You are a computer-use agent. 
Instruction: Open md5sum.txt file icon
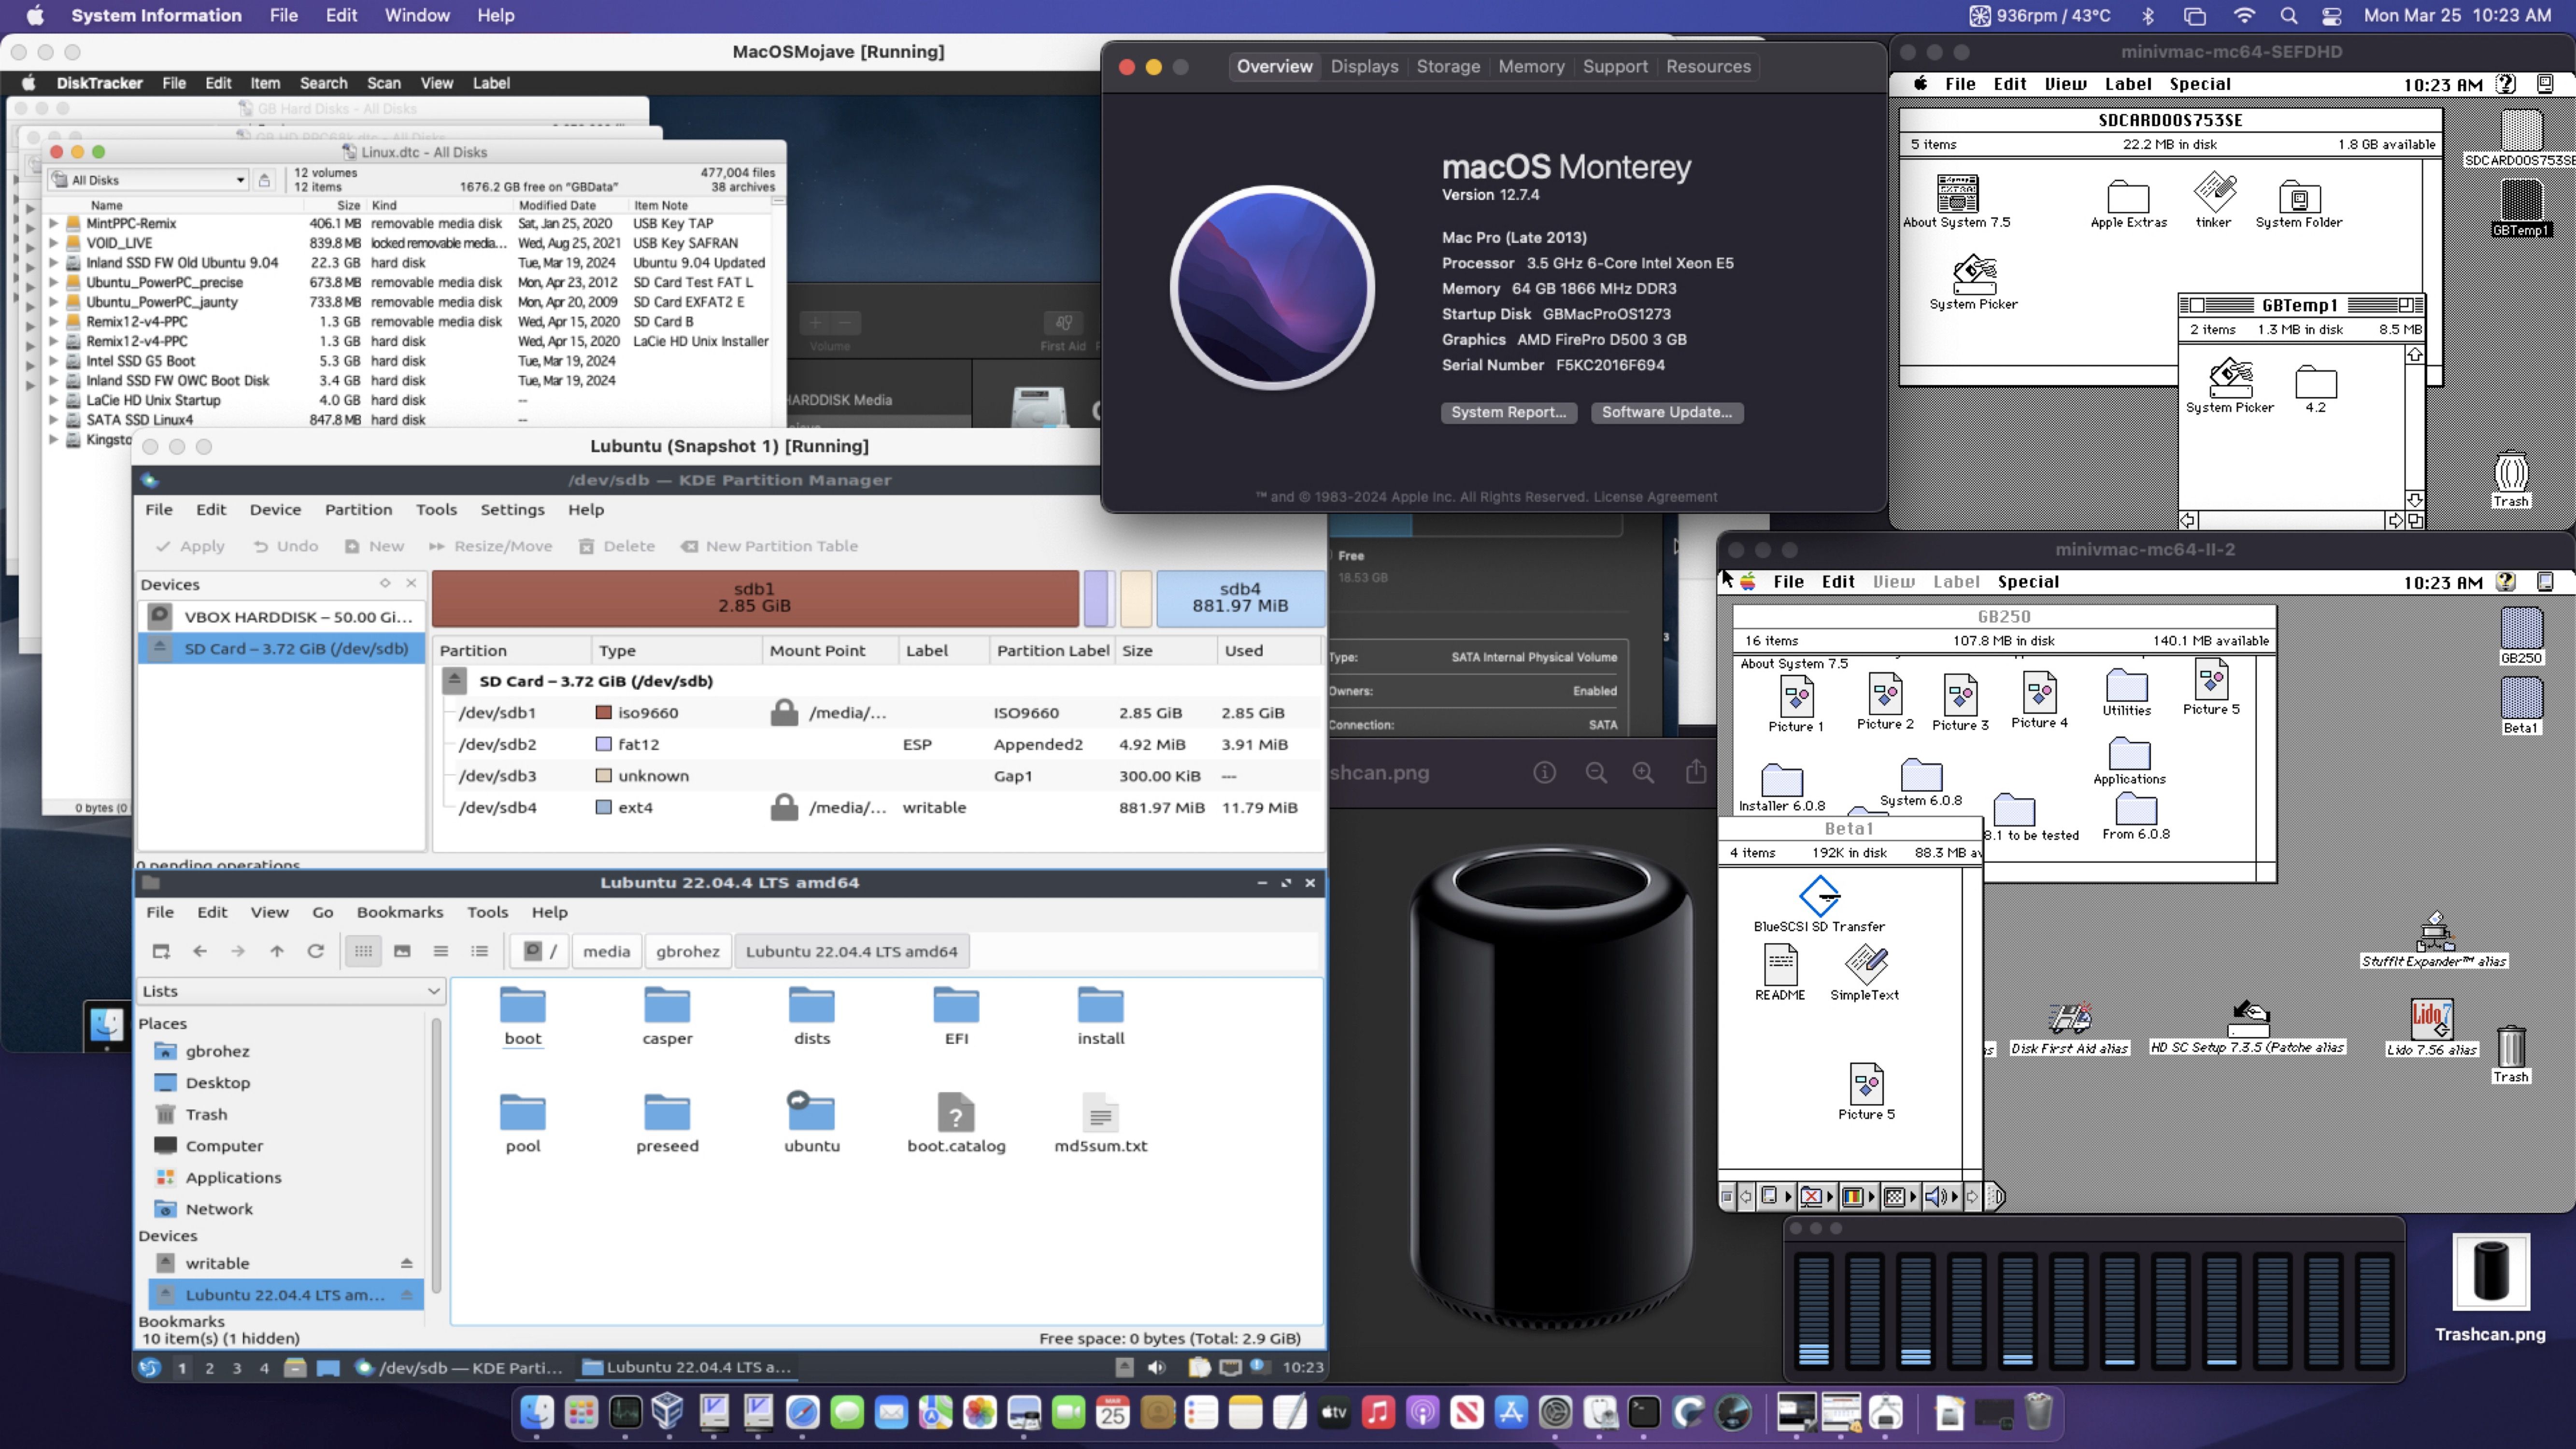[1100, 1123]
